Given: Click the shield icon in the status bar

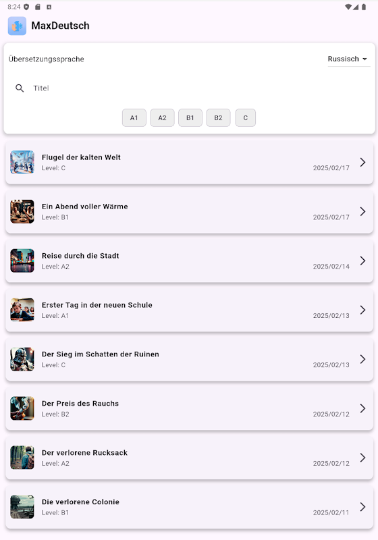Looking at the screenshot, I should (26, 7).
